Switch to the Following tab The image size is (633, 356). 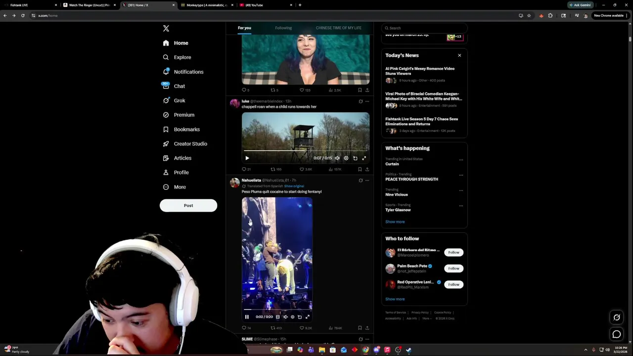(x=283, y=28)
